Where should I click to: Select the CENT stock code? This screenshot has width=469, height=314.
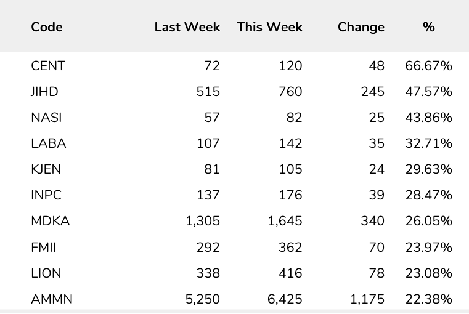48,66
